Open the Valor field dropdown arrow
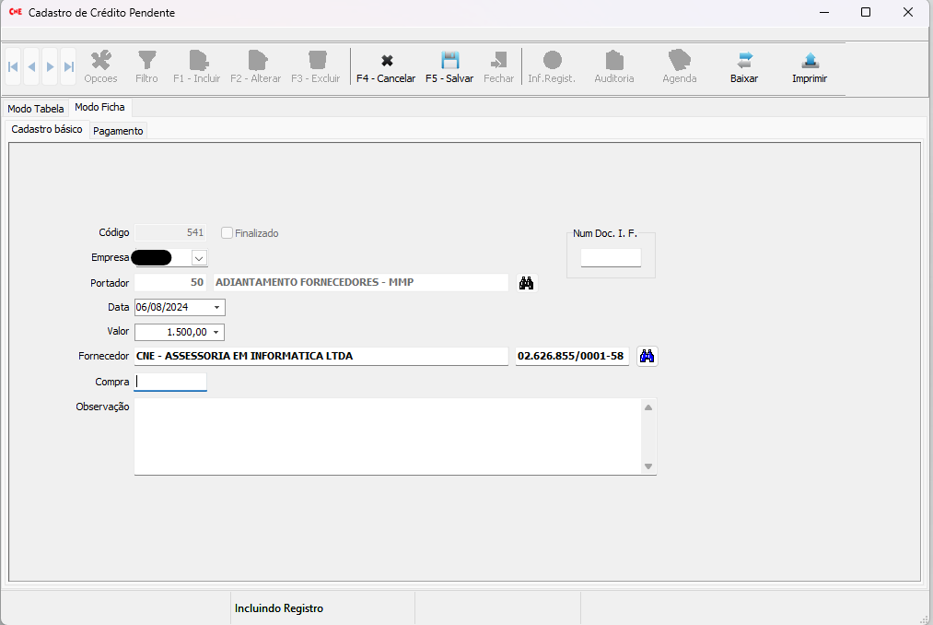 point(216,332)
